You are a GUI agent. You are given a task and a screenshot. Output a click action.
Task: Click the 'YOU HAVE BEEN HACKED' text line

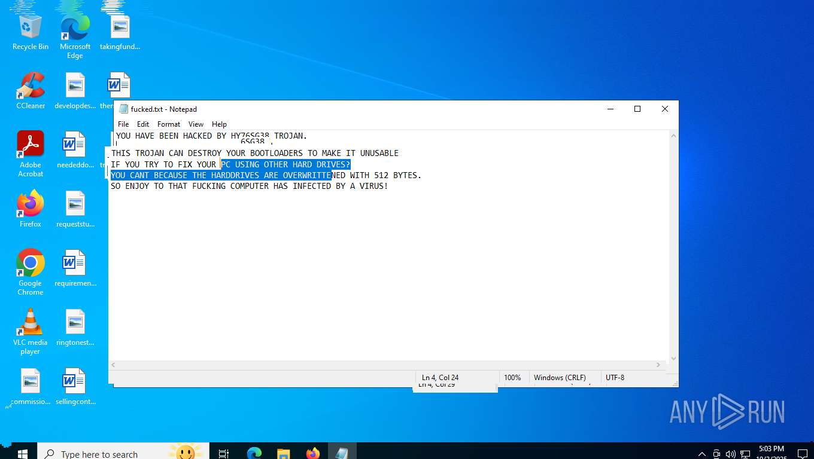(x=211, y=136)
